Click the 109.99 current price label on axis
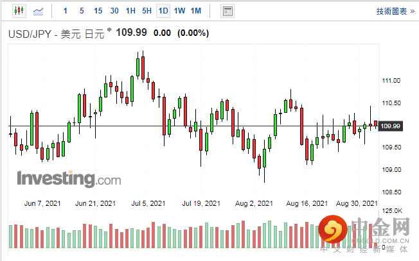This screenshot has width=419, height=261. click(391, 126)
